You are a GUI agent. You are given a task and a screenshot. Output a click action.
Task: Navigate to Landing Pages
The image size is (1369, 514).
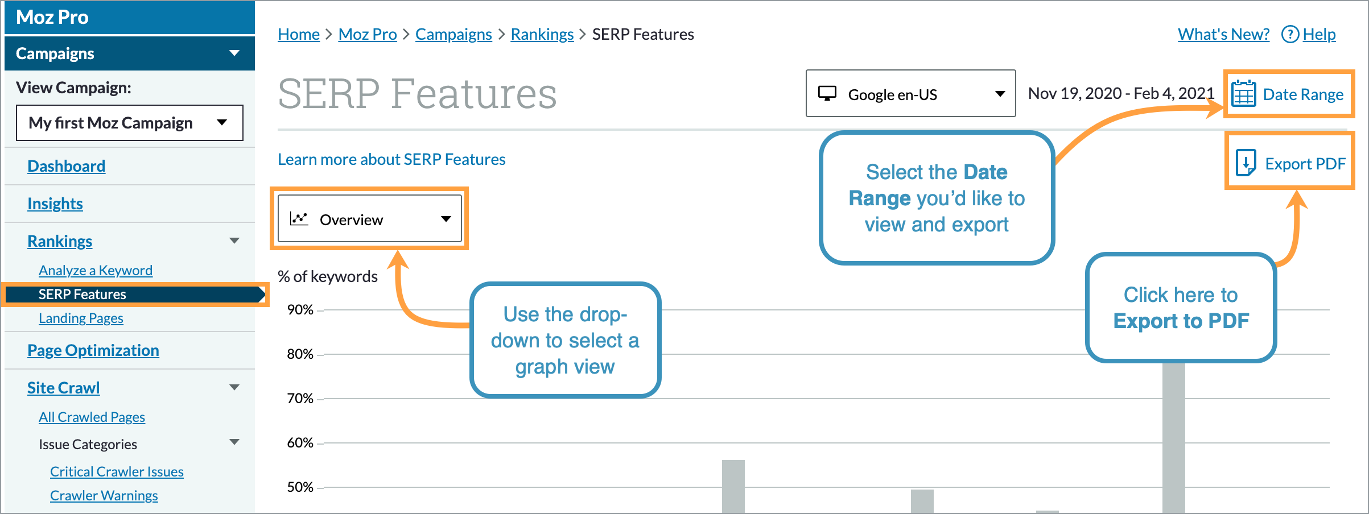tap(81, 318)
